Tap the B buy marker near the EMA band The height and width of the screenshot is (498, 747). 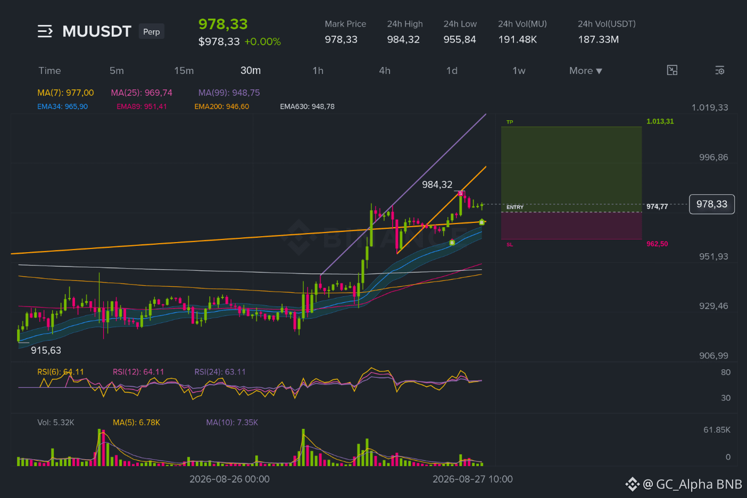[452, 243]
